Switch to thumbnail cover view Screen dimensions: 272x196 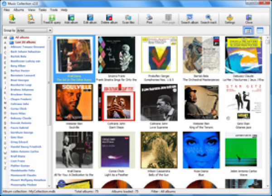pyautogui.click(x=248, y=30)
